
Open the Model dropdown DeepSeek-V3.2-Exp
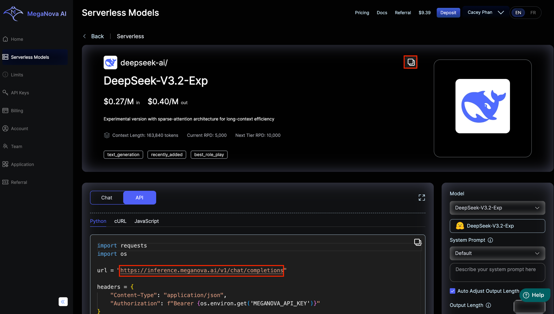497,208
